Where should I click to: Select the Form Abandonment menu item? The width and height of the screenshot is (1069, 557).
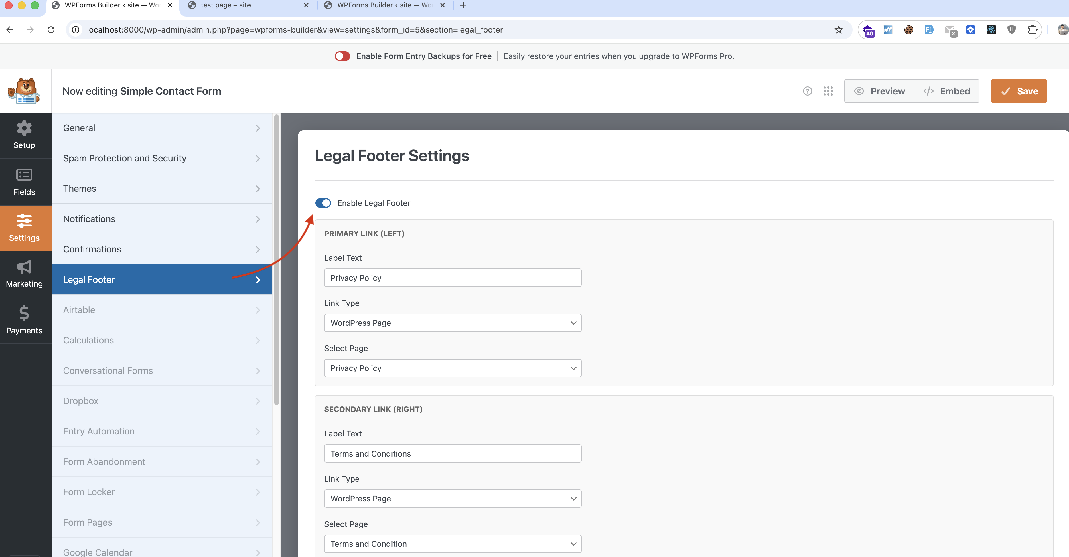pyautogui.click(x=161, y=461)
